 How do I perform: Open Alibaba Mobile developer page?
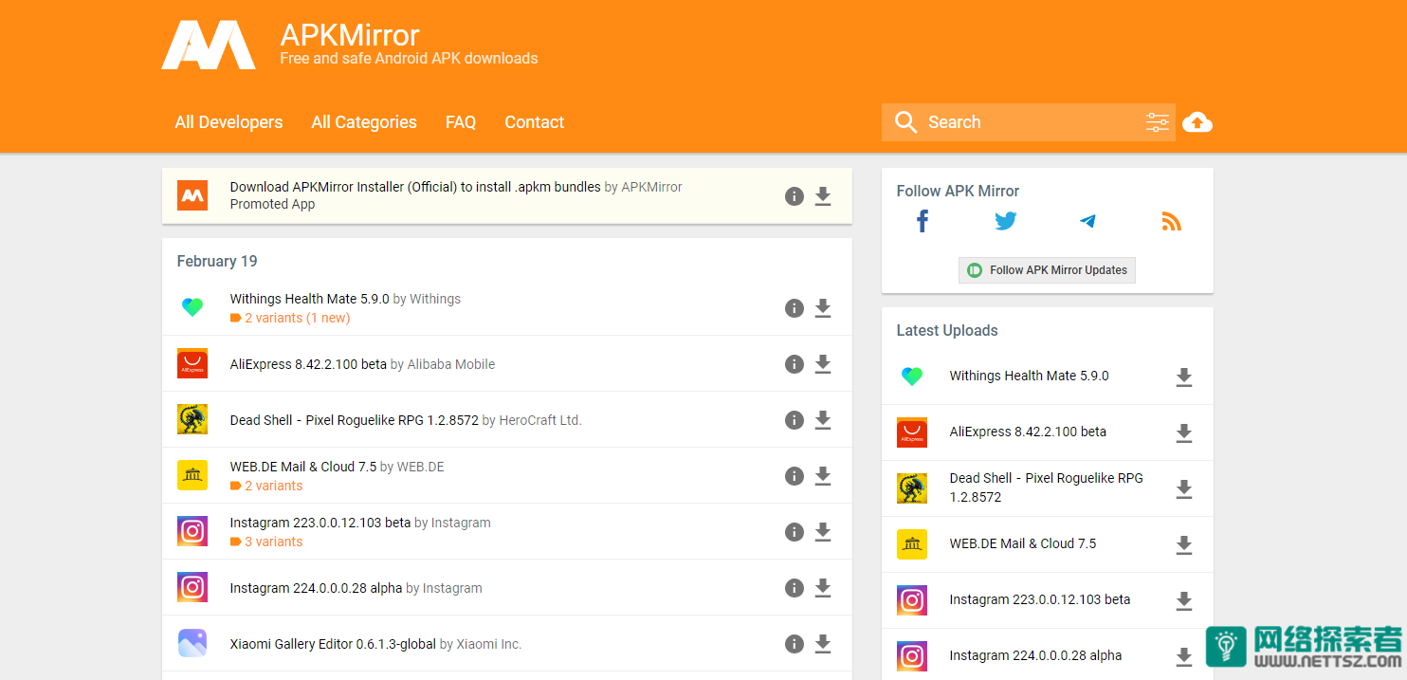451,364
